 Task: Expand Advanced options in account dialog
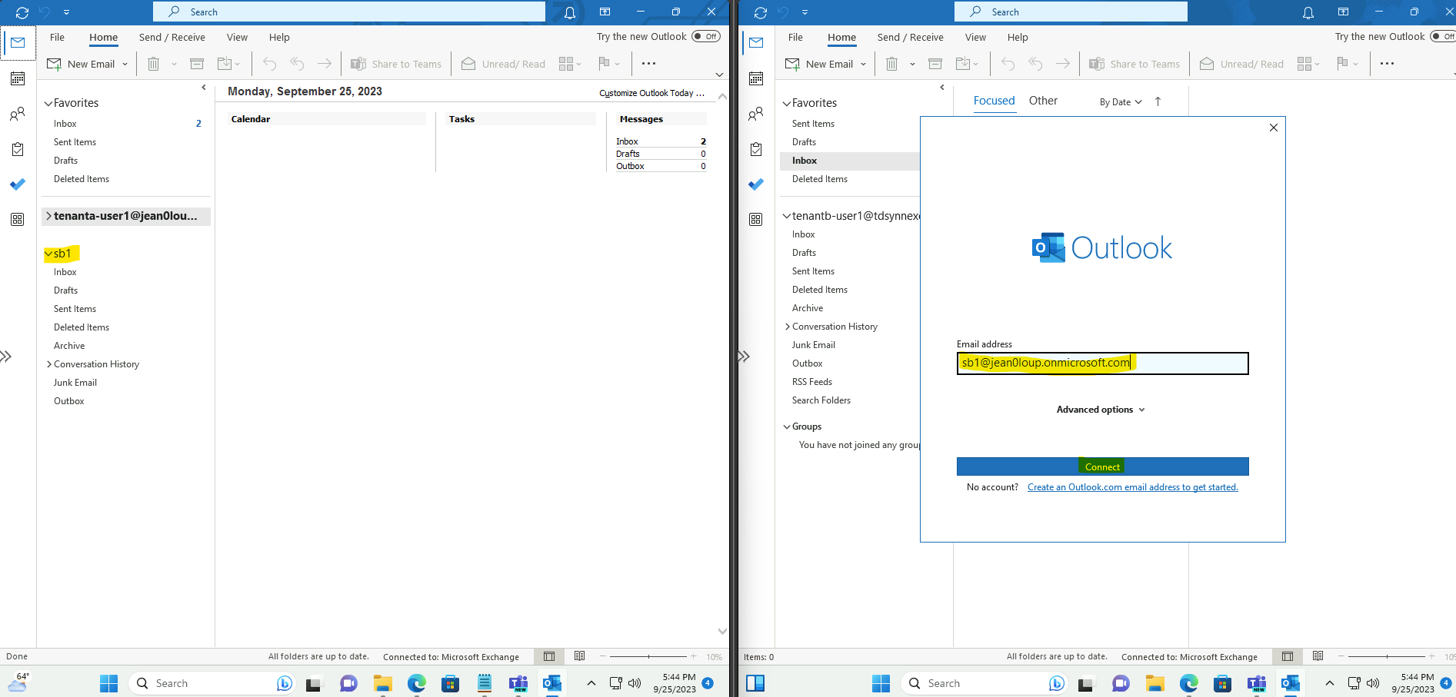point(1101,410)
